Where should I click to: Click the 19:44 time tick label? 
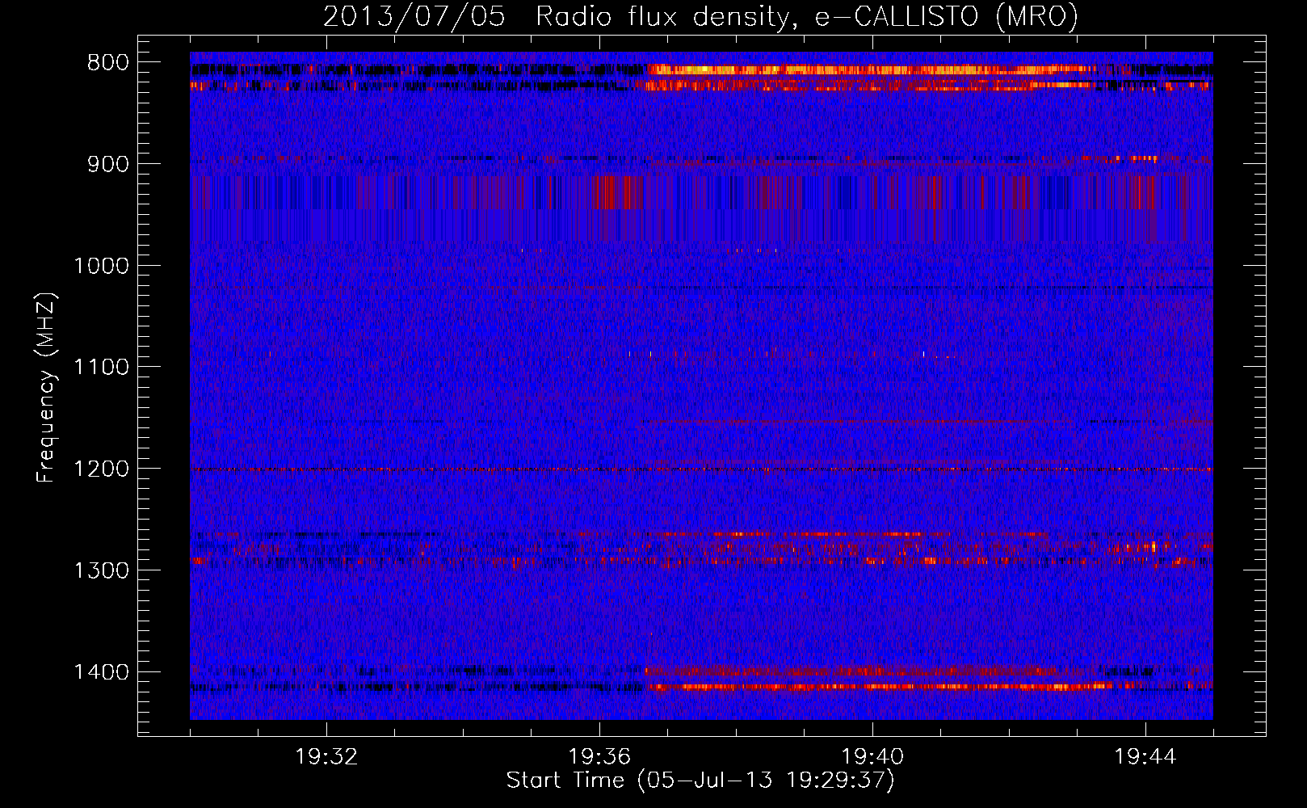point(1145,757)
